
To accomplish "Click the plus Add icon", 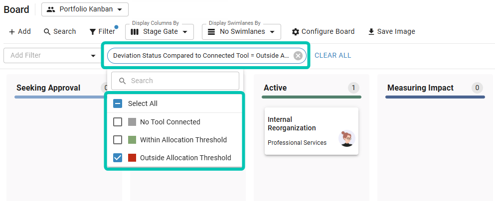I will click(x=12, y=32).
